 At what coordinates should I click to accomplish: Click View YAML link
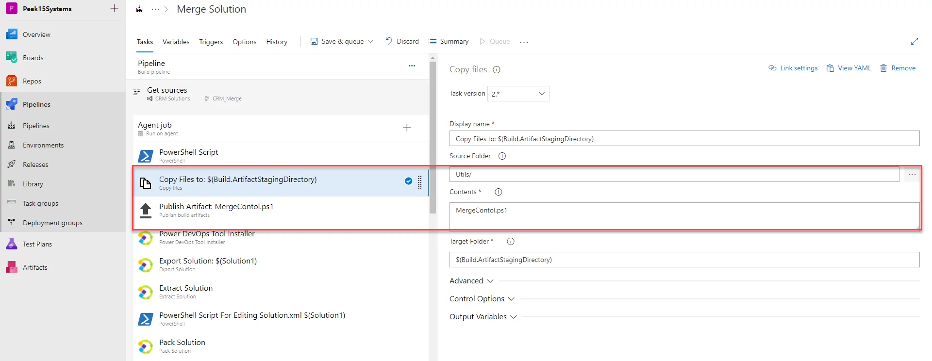coord(849,68)
